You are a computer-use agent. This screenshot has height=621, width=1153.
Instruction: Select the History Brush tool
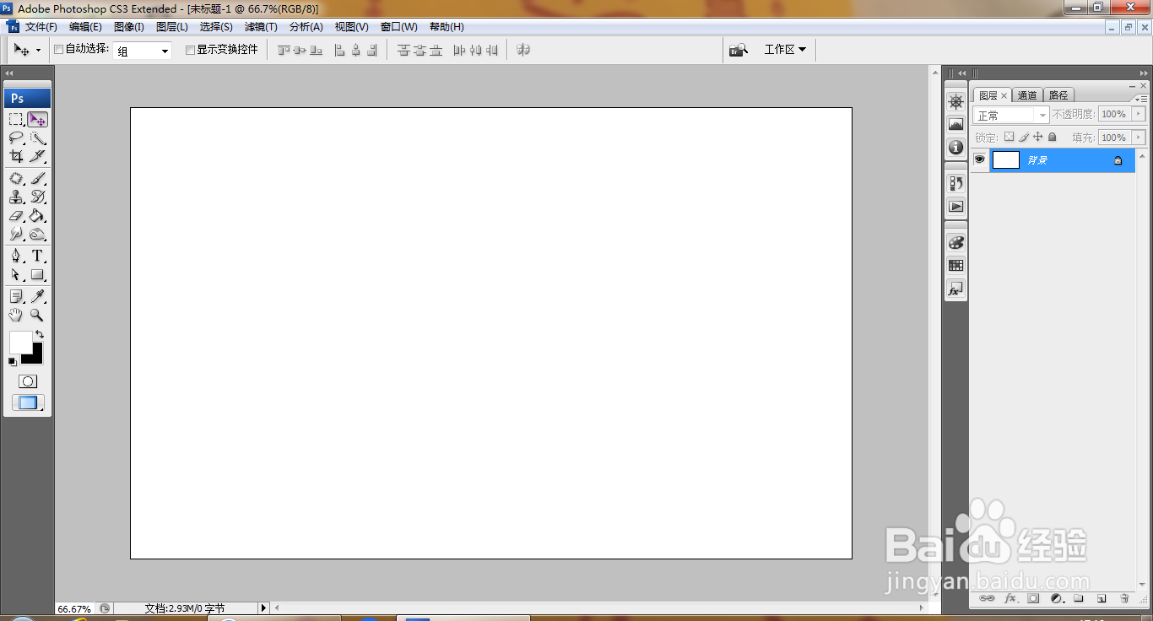pyautogui.click(x=37, y=197)
